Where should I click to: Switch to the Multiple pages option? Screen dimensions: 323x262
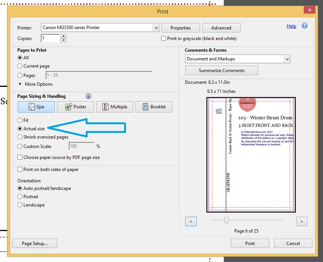coord(115,107)
